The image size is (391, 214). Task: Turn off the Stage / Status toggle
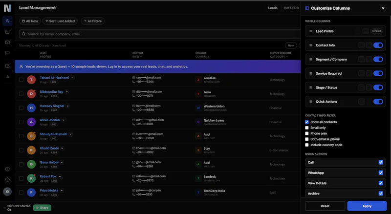tap(378, 87)
